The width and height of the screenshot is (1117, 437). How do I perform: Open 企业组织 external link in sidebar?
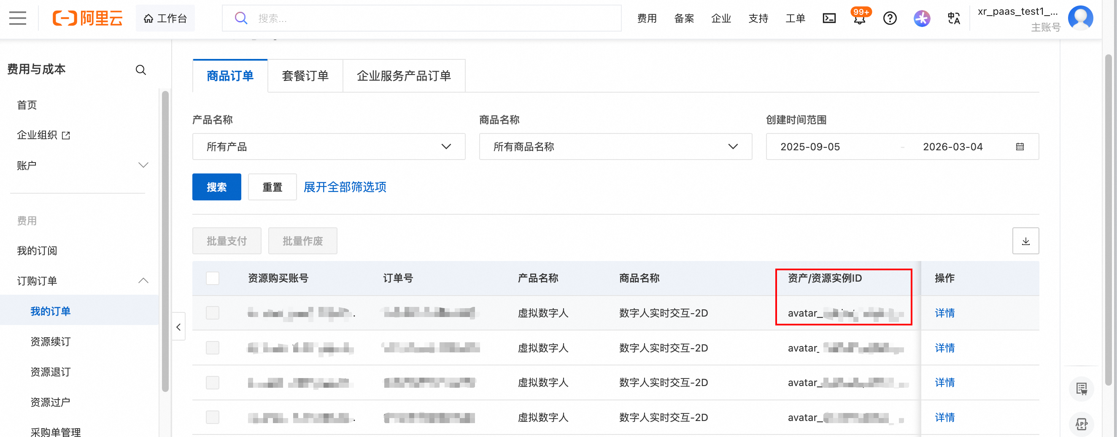(x=43, y=135)
